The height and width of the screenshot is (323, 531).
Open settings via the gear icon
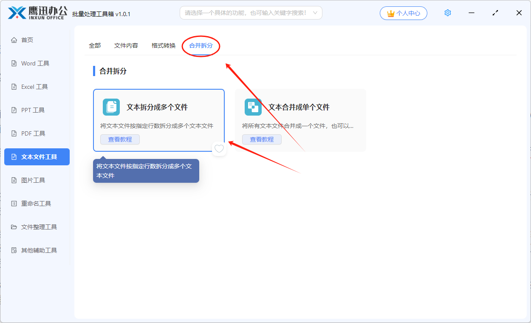tap(447, 13)
